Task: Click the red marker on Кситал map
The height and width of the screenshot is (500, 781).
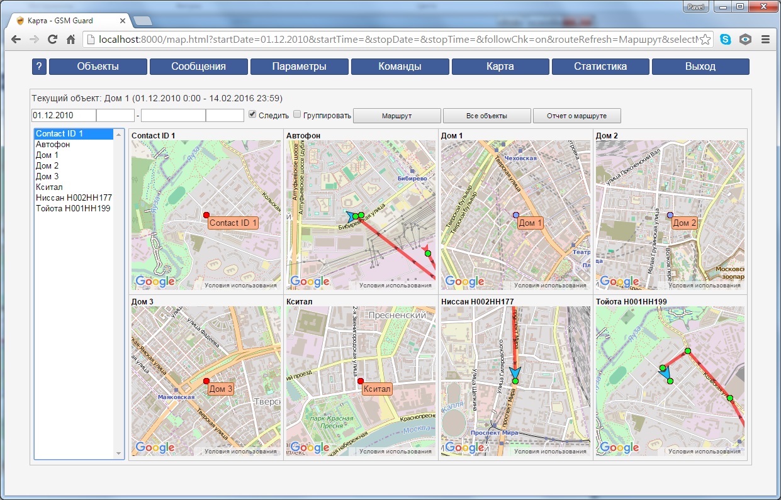Action: [361, 381]
